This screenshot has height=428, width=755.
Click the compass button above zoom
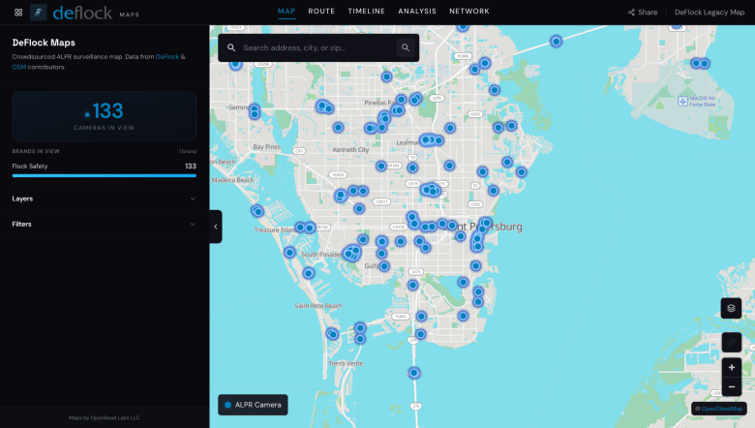pos(732,343)
